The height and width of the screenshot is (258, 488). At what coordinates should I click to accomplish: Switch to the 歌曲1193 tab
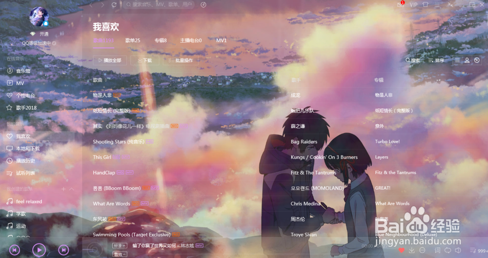(x=103, y=40)
